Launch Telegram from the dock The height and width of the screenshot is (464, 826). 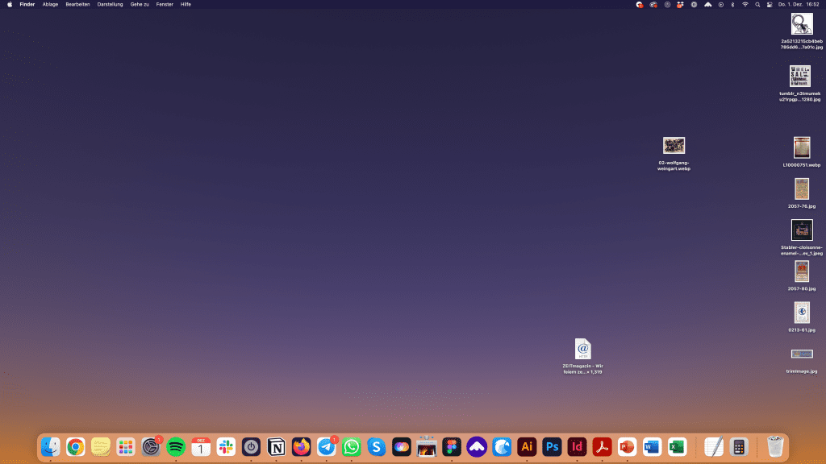(x=326, y=446)
